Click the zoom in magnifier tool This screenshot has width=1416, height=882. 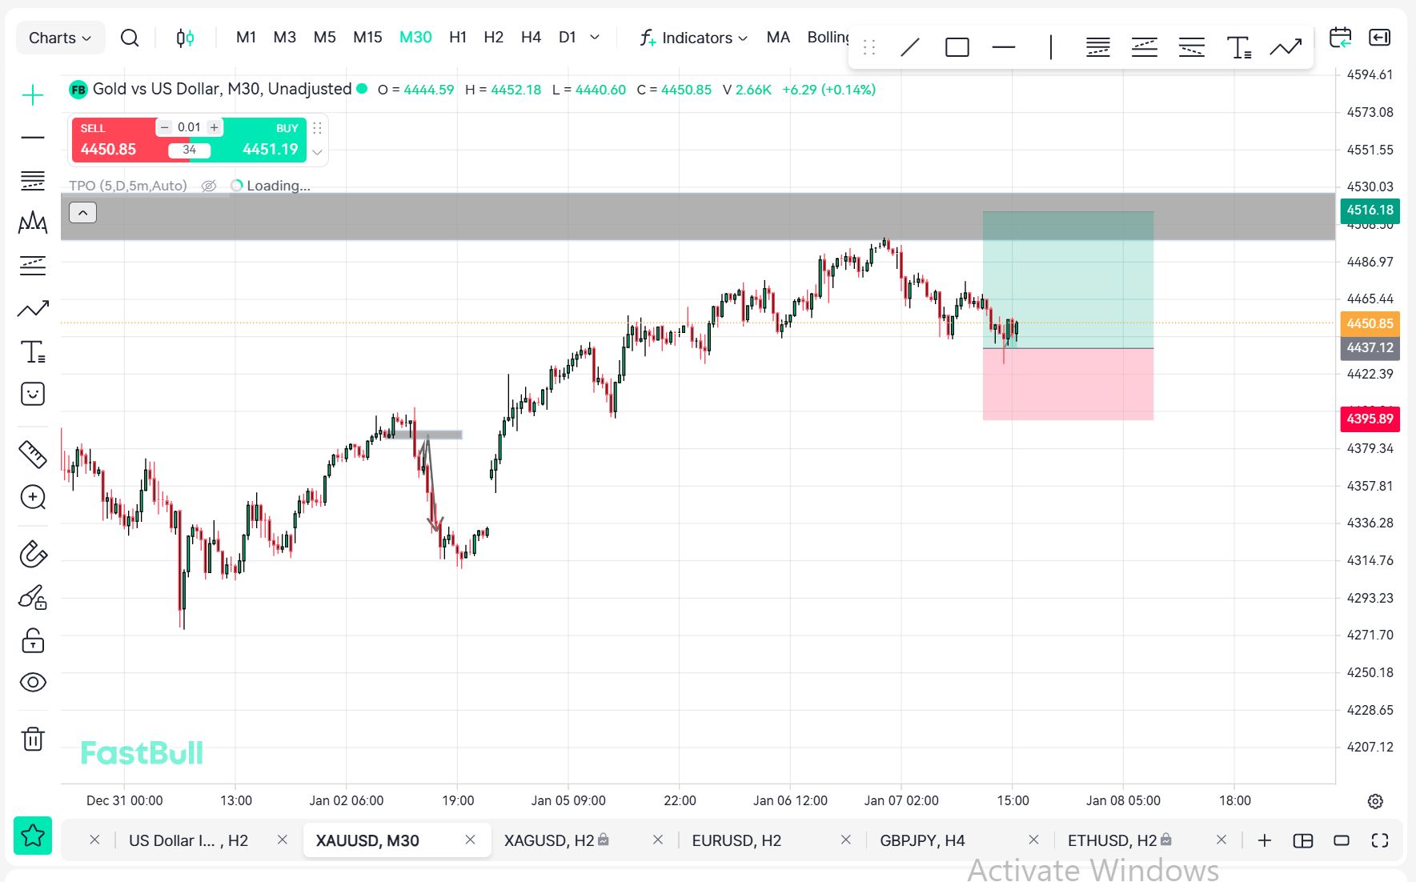[x=33, y=497]
